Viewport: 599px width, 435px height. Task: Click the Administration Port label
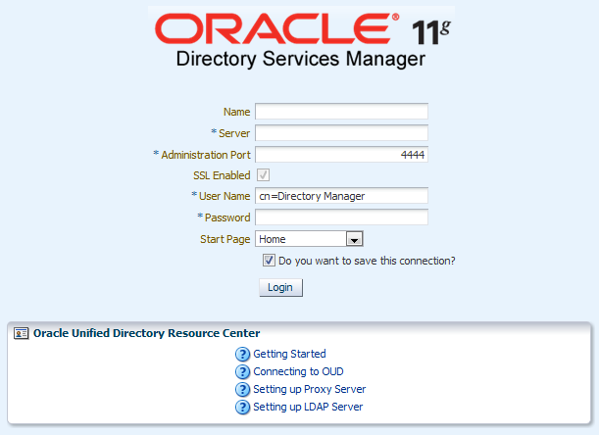pos(206,155)
